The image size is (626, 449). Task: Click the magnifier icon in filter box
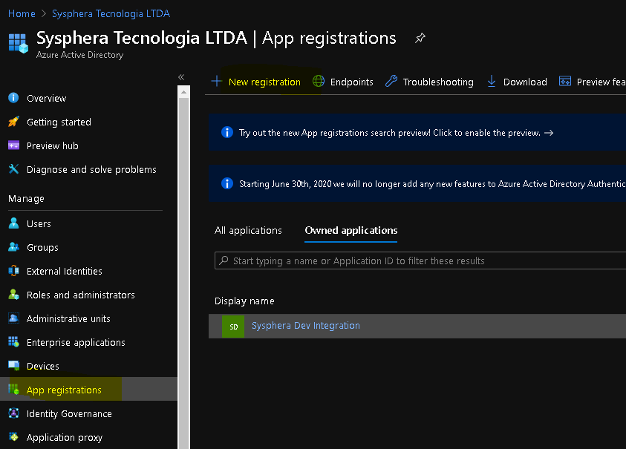pyautogui.click(x=224, y=260)
